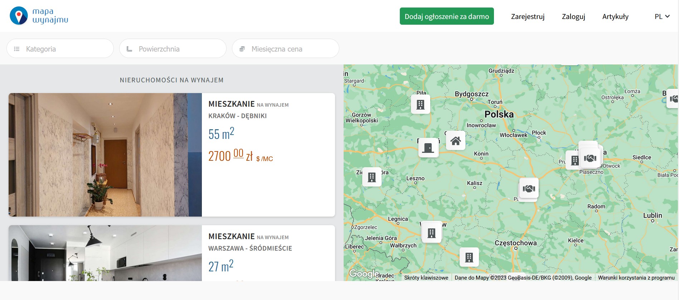Click the building marker near Wrocław
The image size is (679, 300).
[432, 233]
